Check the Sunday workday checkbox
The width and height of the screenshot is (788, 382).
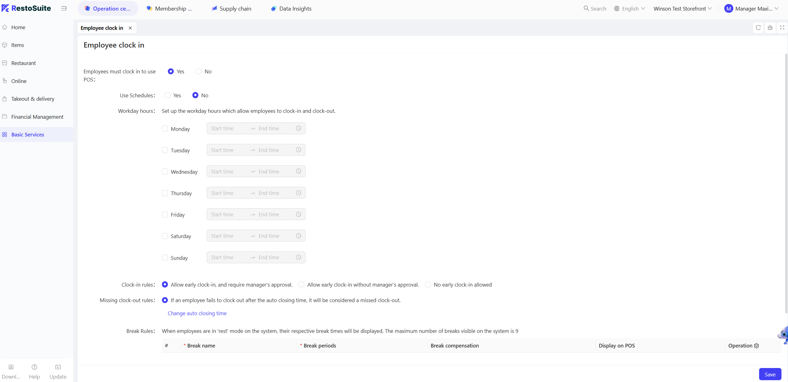165,258
